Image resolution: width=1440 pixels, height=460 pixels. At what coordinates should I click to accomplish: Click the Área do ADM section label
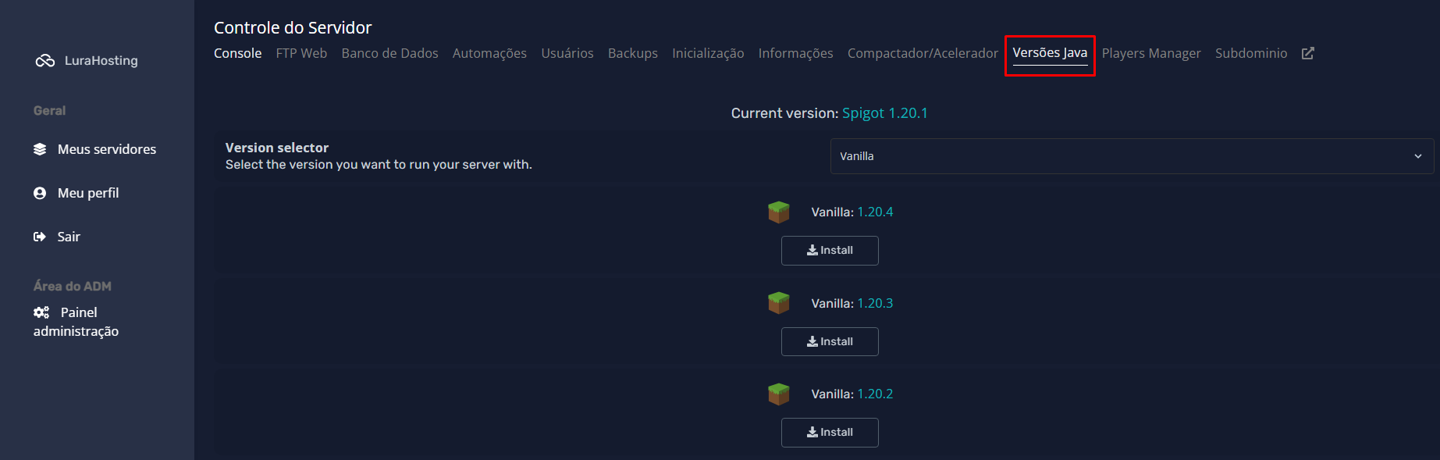tap(73, 286)
